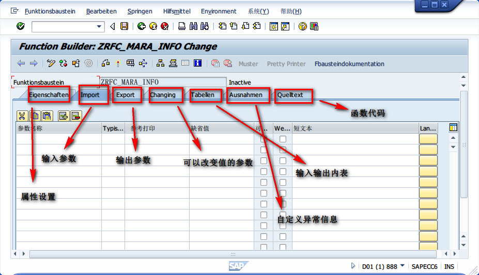This screenshot has width=479, height=275.
Task: Collapse command field with triangle arrow
Action: pos(113,26)
